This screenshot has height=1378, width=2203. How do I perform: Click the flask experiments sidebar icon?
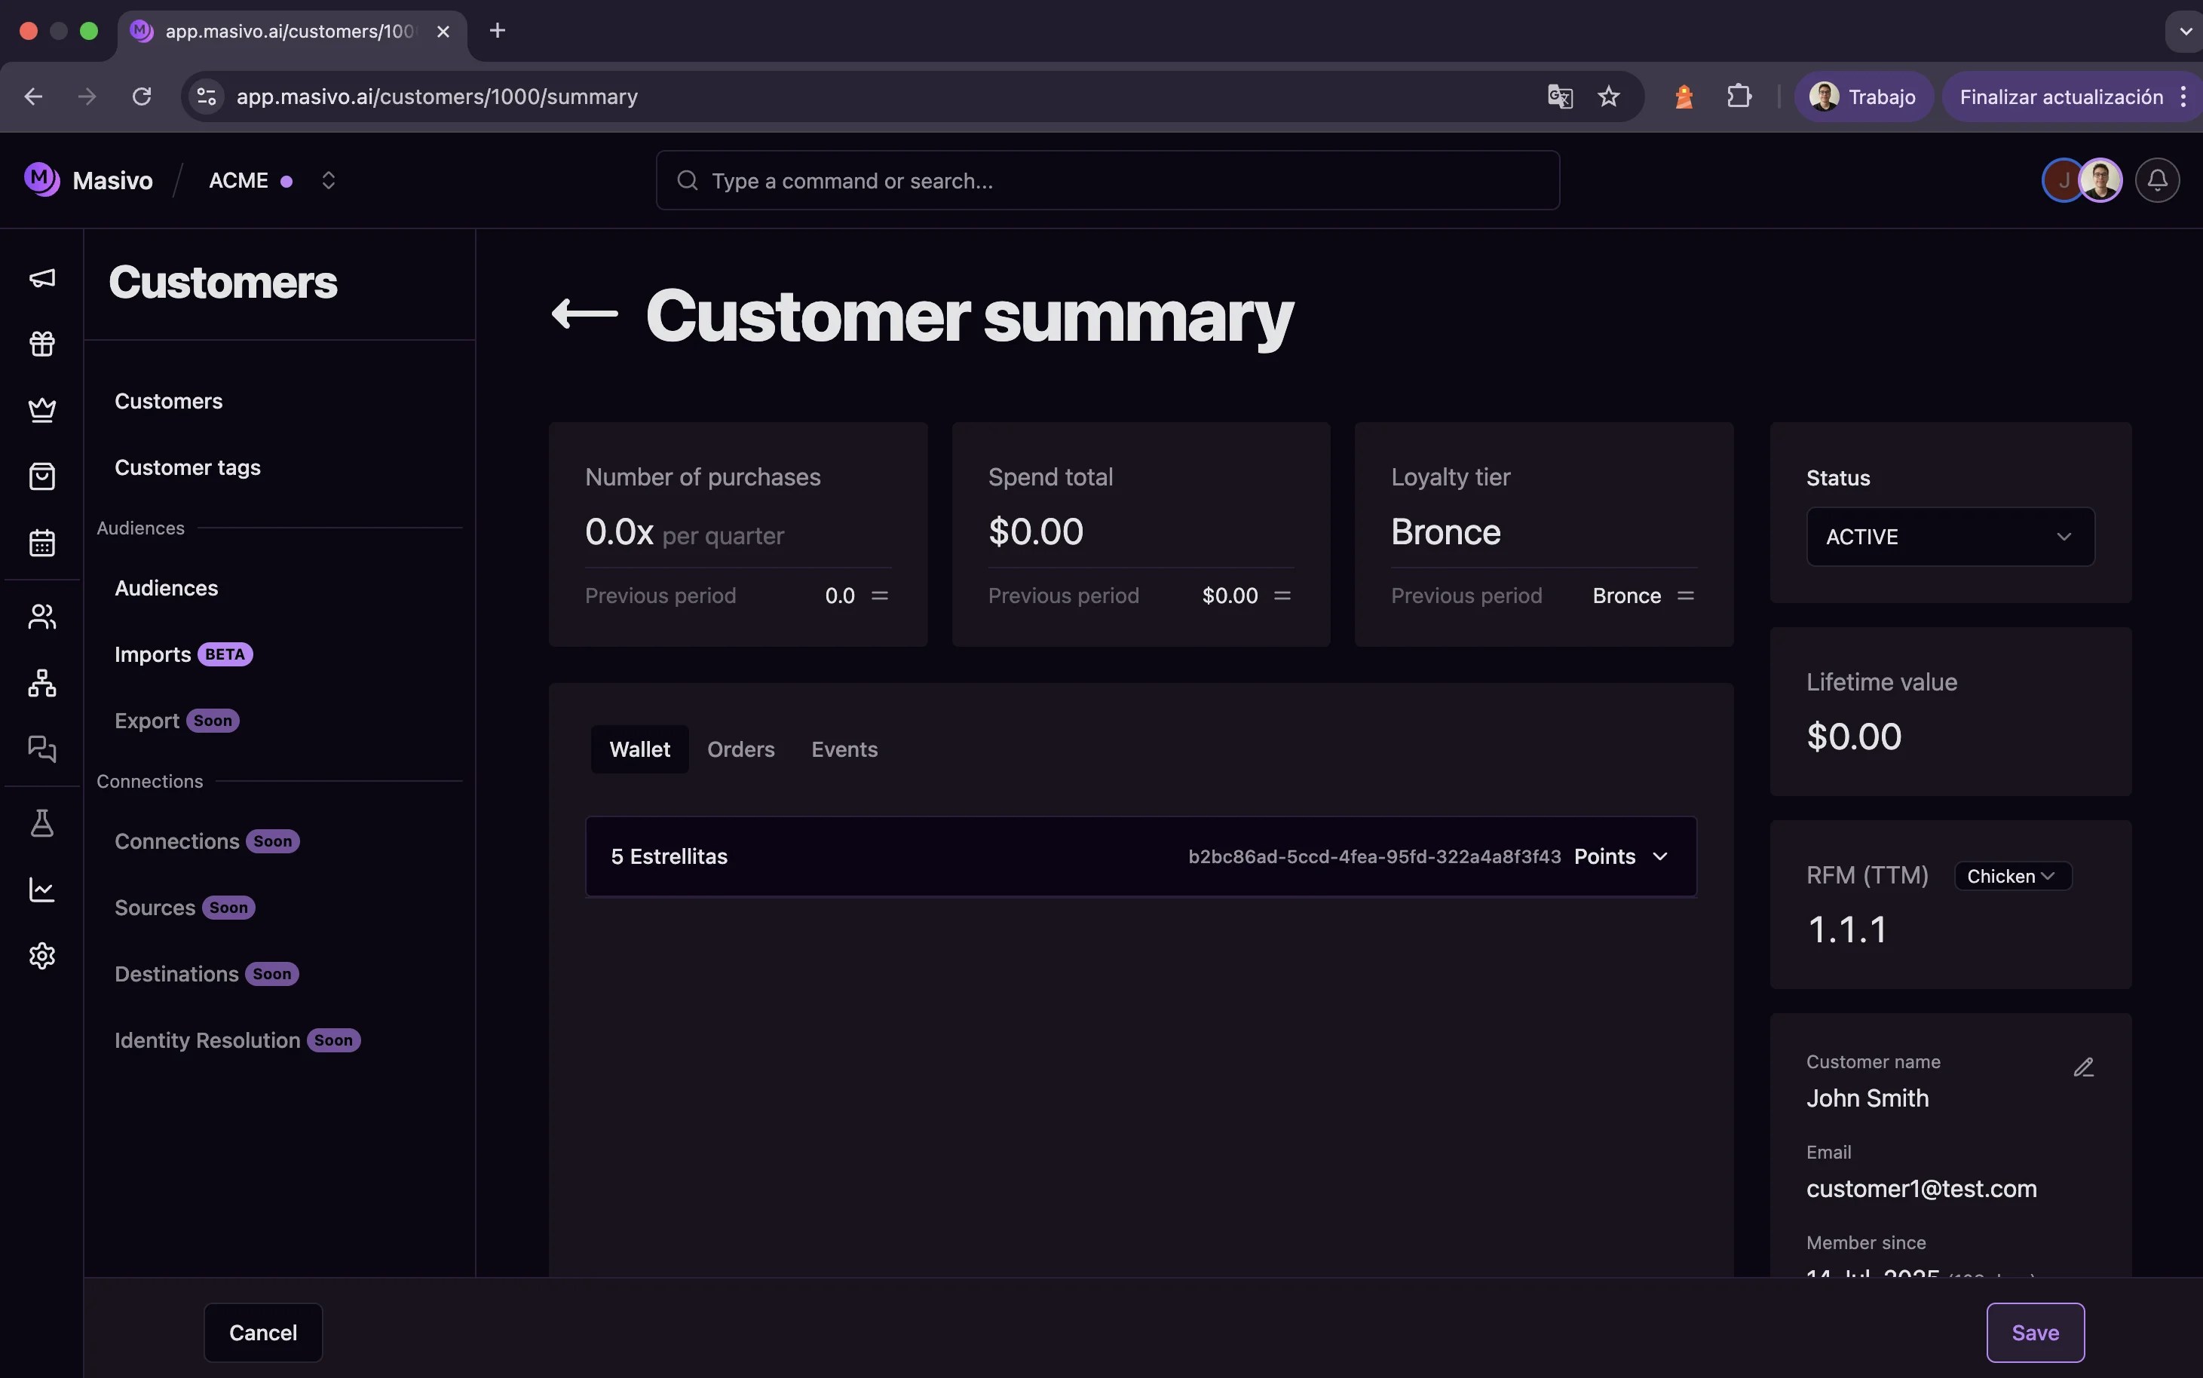coord(42,823)
